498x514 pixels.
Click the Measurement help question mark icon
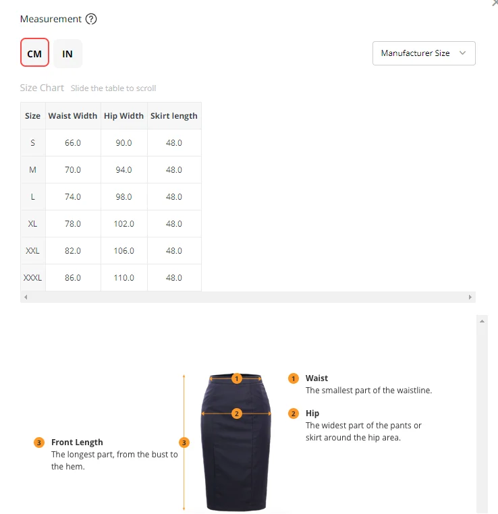coord(91,19)
